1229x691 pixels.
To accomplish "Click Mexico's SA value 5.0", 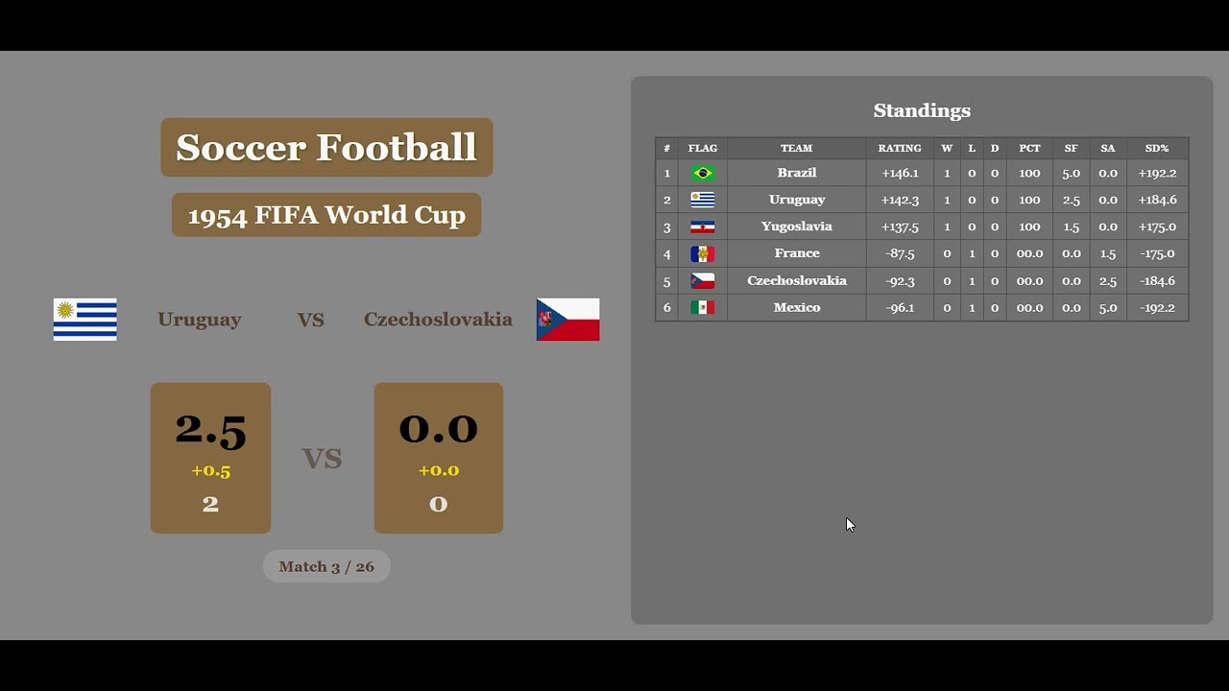I will point(1108,308).
